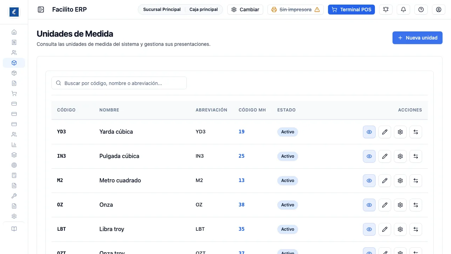Edit the Metro cuadrado unit
Viewport: 451px width, 254px height.
385,181
